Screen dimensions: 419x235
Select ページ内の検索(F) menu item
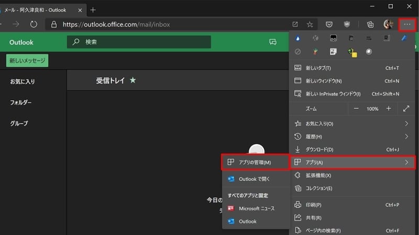click(352, 230)
